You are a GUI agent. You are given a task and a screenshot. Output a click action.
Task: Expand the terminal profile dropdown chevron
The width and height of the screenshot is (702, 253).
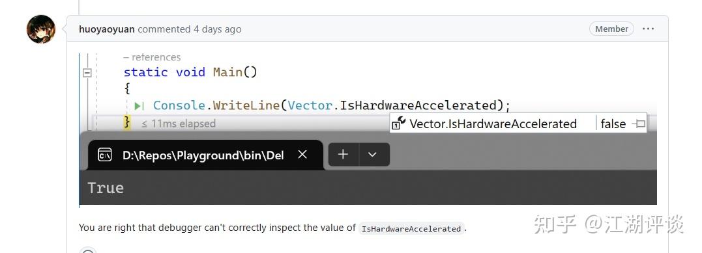pyautogui.click(x=372, y=155)
